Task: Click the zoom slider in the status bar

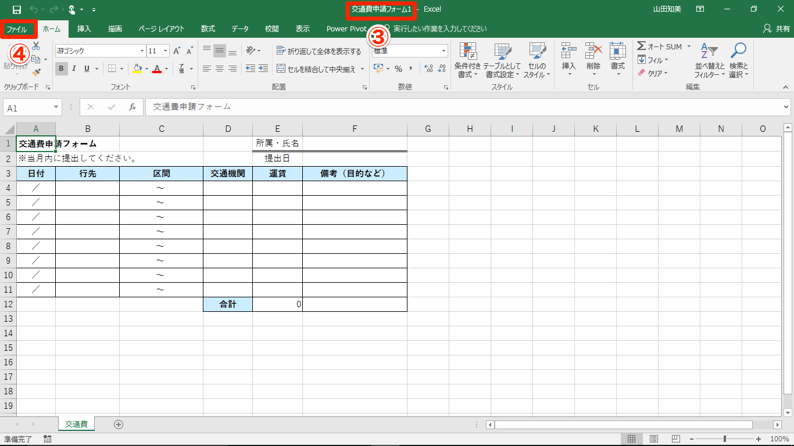Action: [724, 439]
